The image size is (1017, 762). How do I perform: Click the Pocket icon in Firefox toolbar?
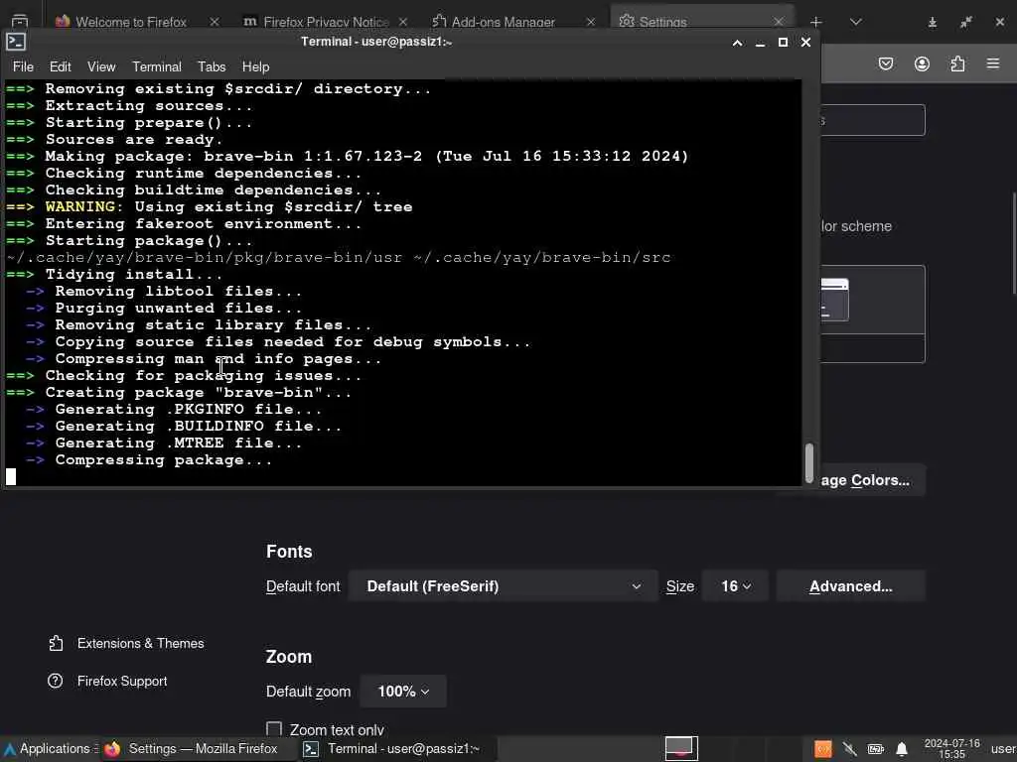(x=885, y=63)
